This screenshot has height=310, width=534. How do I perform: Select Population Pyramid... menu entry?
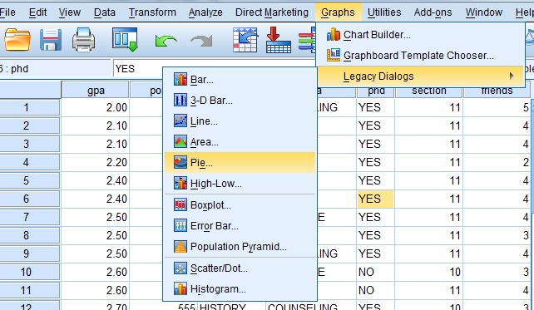[x=240, y=247]
